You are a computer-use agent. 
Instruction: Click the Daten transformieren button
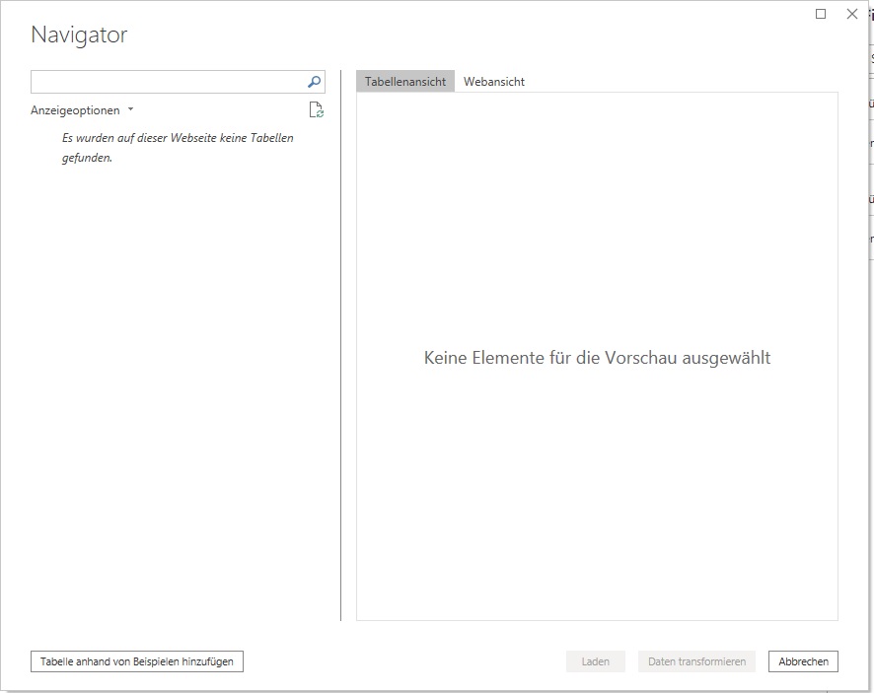coord(696,661)
